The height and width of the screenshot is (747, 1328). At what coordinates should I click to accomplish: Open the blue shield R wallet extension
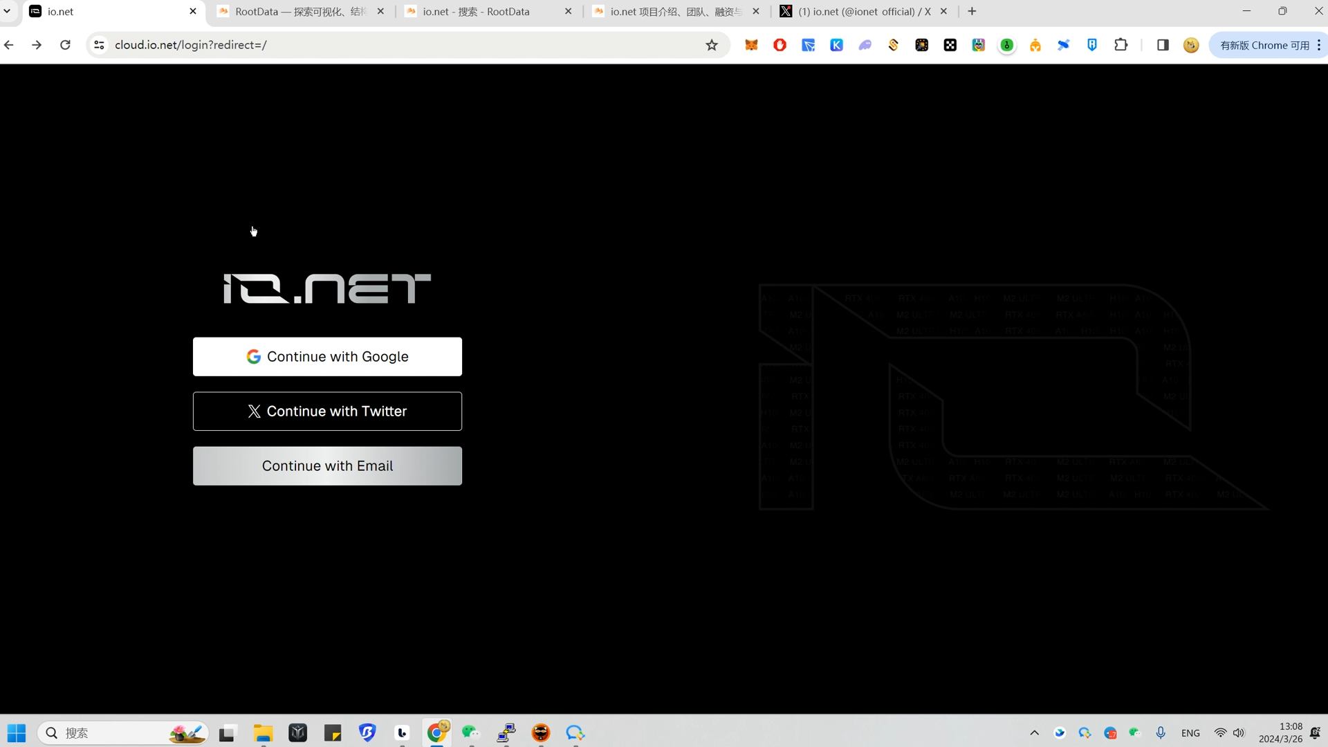pyautogui.click(x=1092, y=45)
